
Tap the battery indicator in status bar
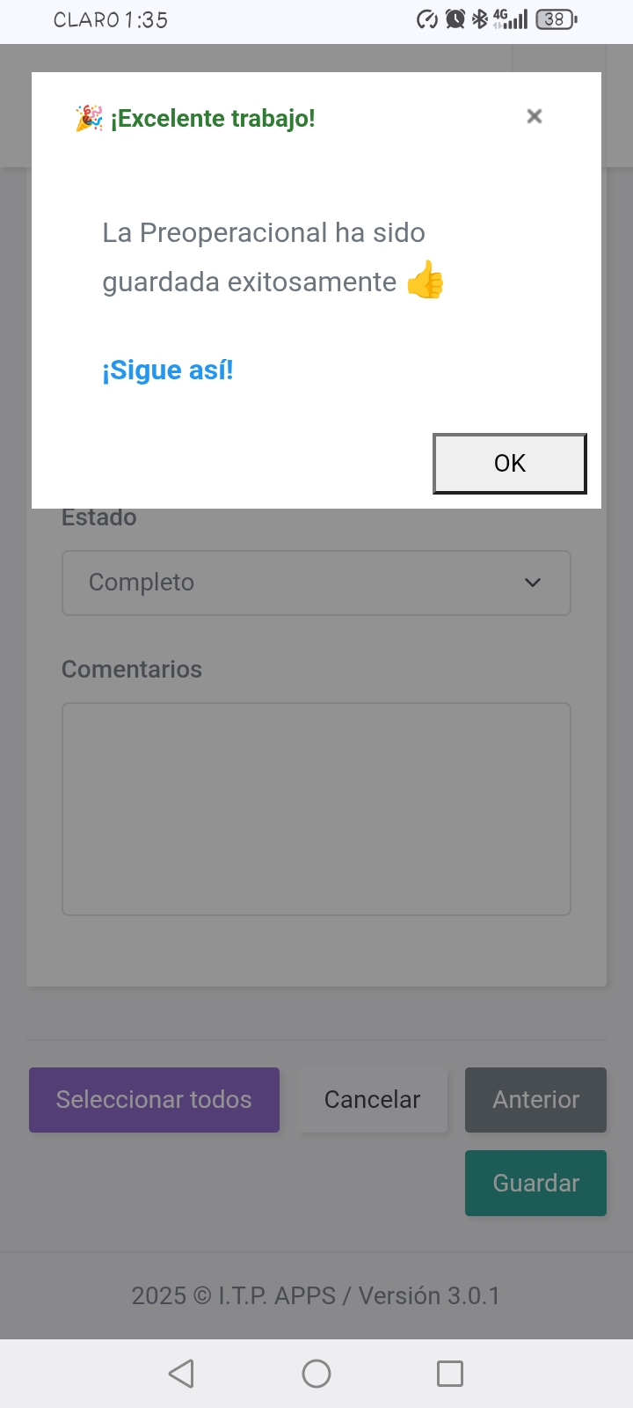557,19
